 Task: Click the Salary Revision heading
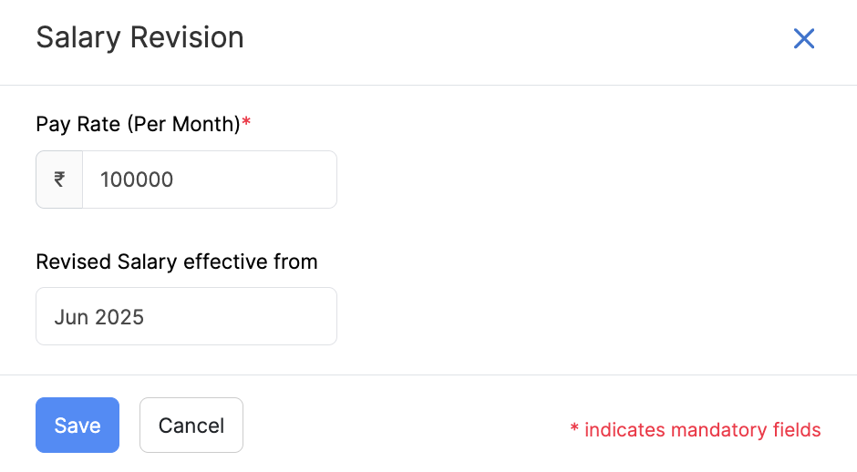[x=139, y=38]
